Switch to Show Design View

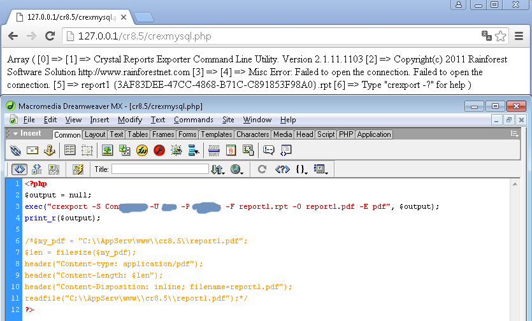coord(54,169)
